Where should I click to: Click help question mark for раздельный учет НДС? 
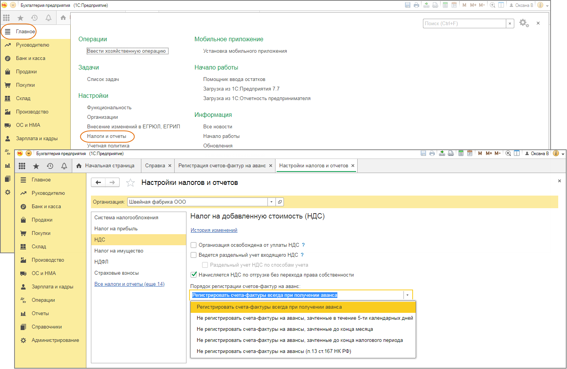302,255
